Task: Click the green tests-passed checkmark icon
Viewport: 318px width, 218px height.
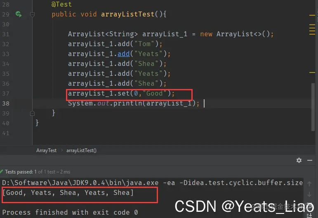Action: point(1,171)
